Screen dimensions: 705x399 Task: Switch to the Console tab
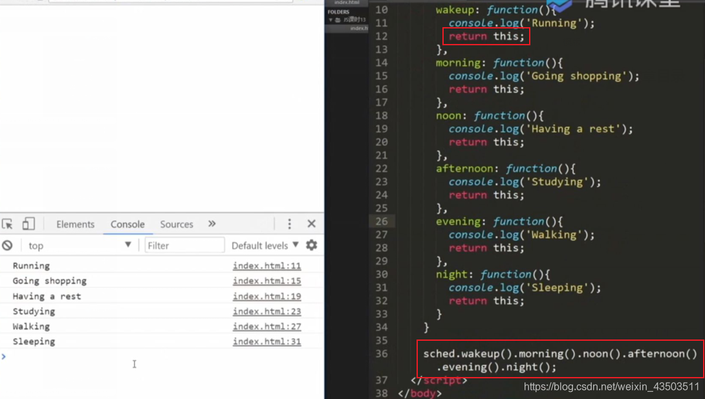click(x=127, y=224)
